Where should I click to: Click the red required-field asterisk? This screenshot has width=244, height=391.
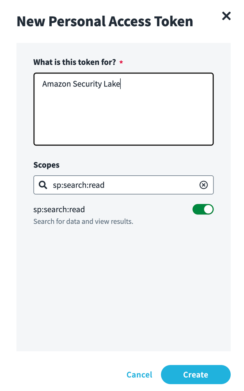(121, 63)
